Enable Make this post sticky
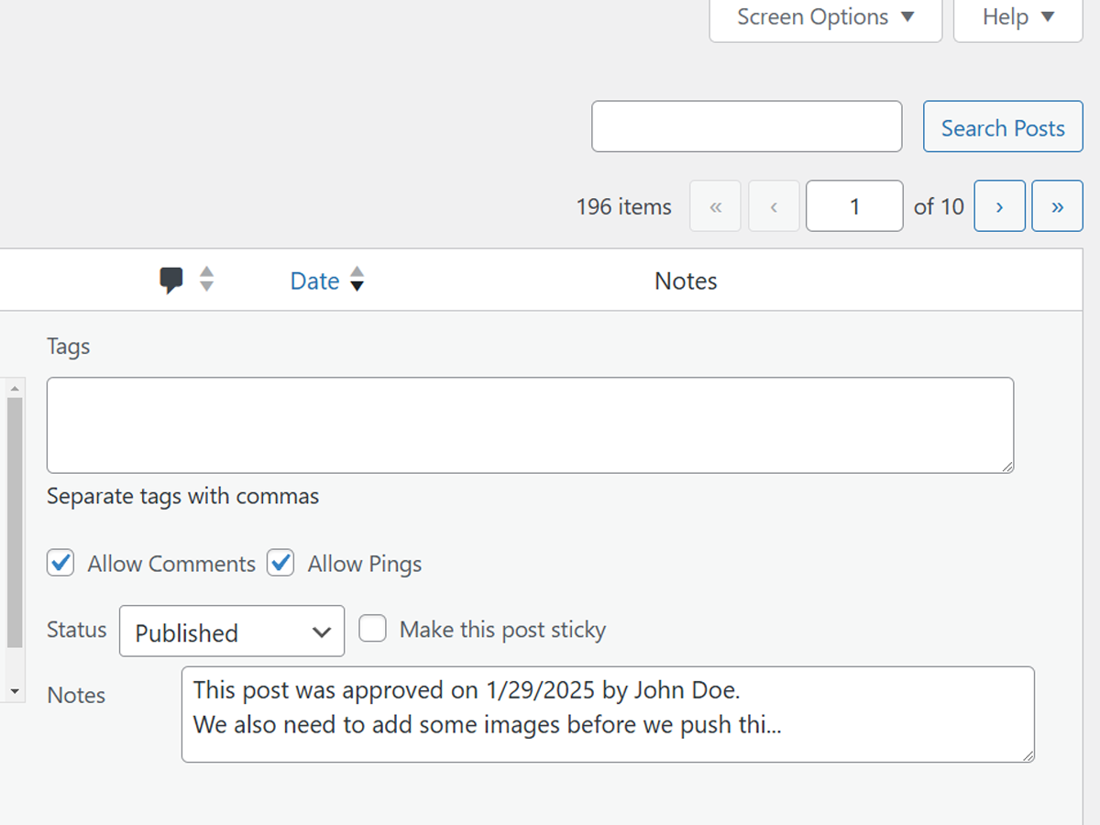Image resolution: width=1100 pixels, height=825 pixels. point(372,629)
